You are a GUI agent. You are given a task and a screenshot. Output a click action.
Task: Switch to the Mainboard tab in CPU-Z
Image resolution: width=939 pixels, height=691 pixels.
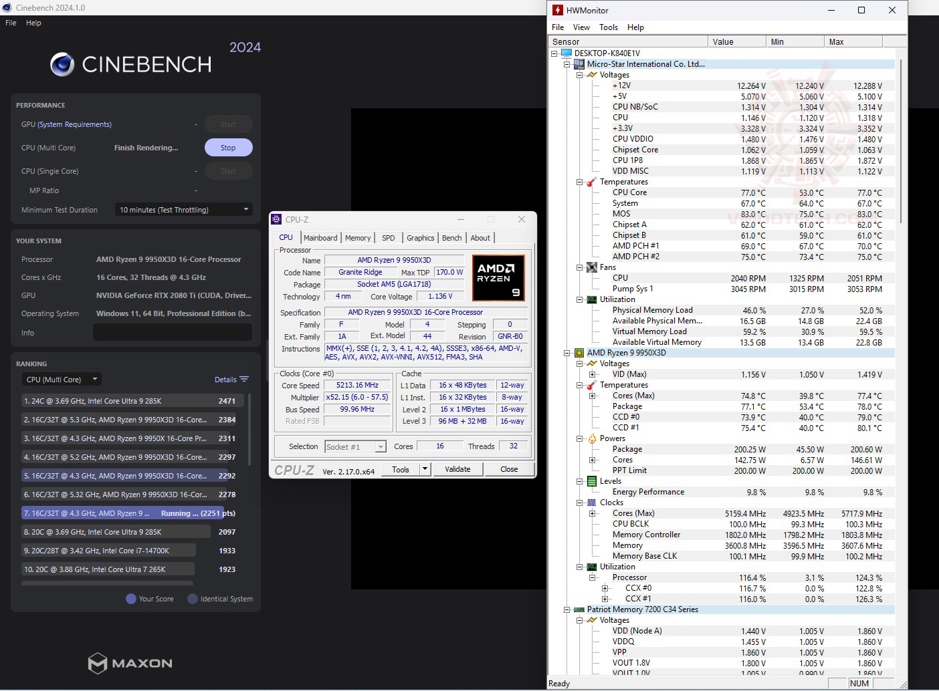pos(320,238)
